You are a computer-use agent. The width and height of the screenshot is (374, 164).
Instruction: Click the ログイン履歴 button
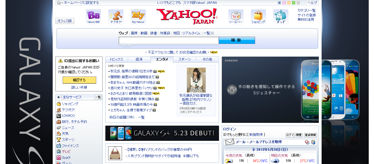294,135
